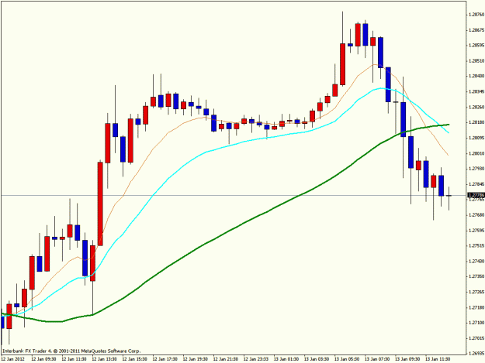The width and height of the screenshot is (485, 363).
Task: Select the thick green moving average line
Action: click(229, 231)
